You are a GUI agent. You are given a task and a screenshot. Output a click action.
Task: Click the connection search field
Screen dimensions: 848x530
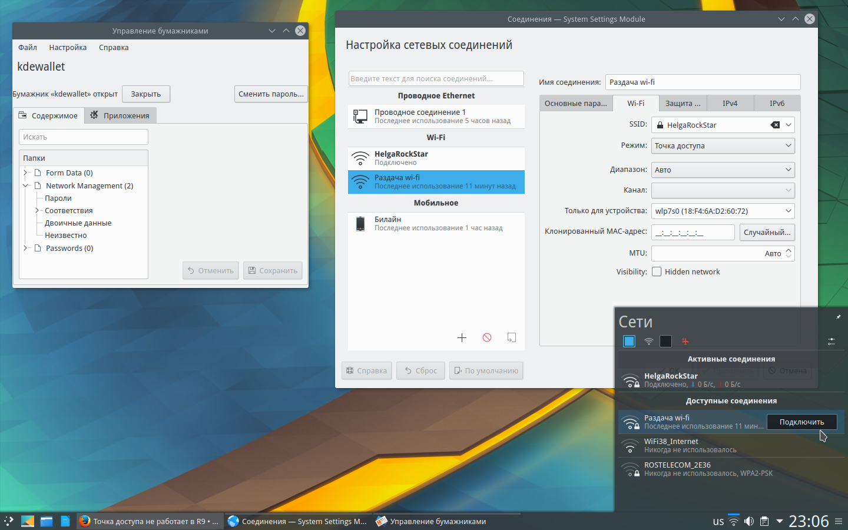click(x=436, y=78)
